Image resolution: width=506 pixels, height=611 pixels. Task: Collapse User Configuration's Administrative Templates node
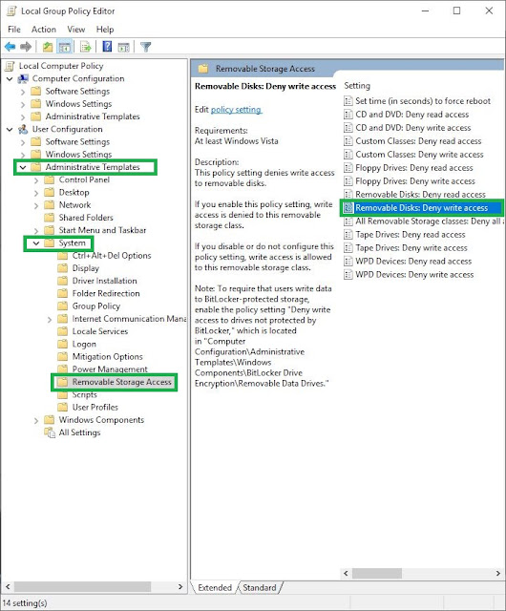pos(23,168)
